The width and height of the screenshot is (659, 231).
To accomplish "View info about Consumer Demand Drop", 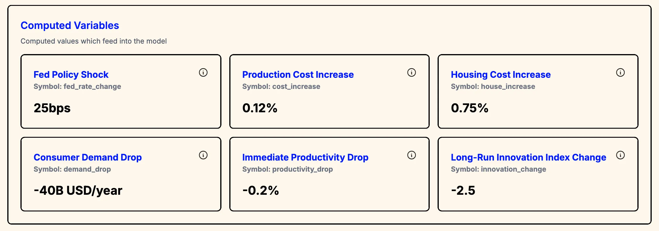I will 203,155.
